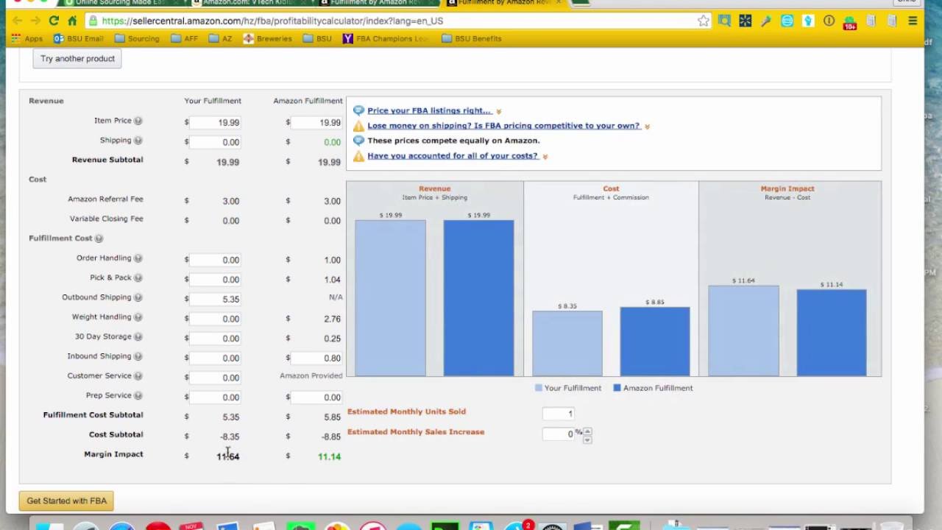Switch to the Amazon.com VTech Kidiz tab

tap(250, 3)
